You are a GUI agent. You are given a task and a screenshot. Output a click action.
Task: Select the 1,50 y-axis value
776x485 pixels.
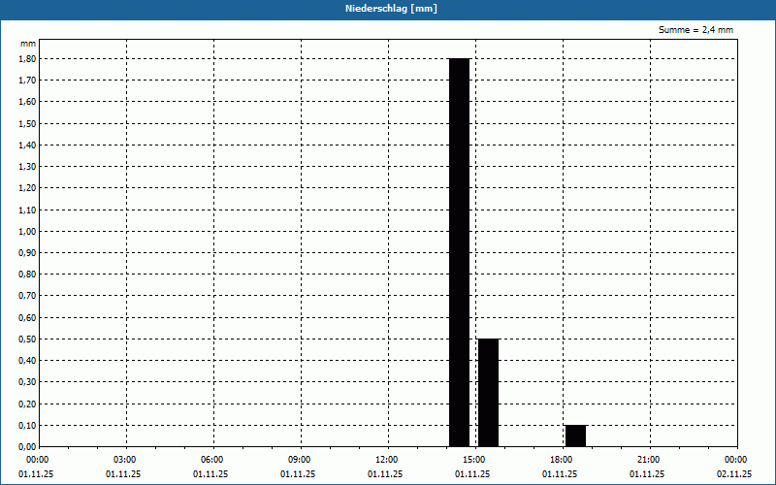pyautogui.click(x=27, y=124)
